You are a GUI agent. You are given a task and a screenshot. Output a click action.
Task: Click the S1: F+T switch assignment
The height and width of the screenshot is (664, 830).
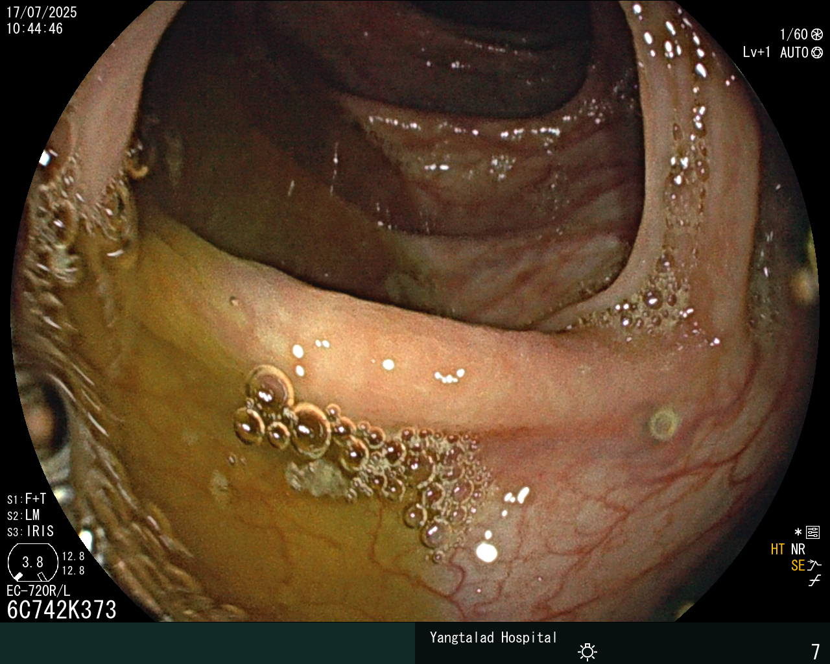[x=27, y=499]
